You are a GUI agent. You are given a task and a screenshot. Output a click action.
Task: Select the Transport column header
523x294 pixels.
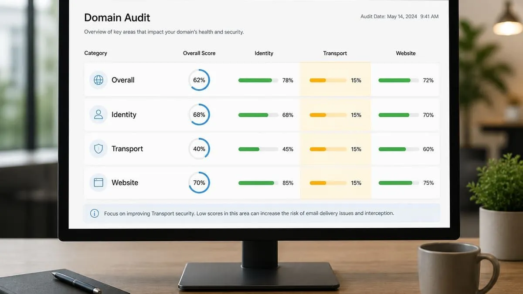click(x=335, y=53)
